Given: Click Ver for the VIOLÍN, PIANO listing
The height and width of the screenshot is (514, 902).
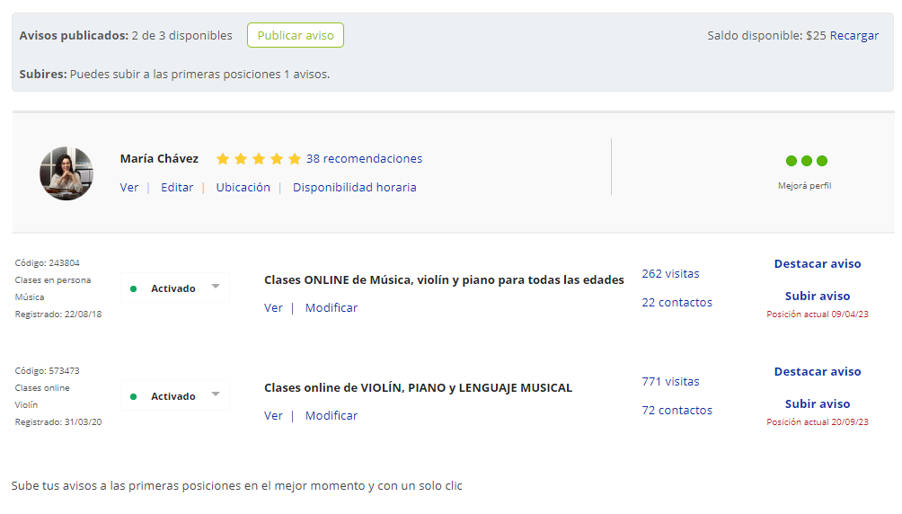Looking at the screenshot, I should pyautogui.click(x=273, y=416).
